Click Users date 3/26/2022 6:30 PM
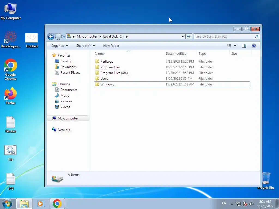This screenshot has height=209, width=279. pos(179,79)
